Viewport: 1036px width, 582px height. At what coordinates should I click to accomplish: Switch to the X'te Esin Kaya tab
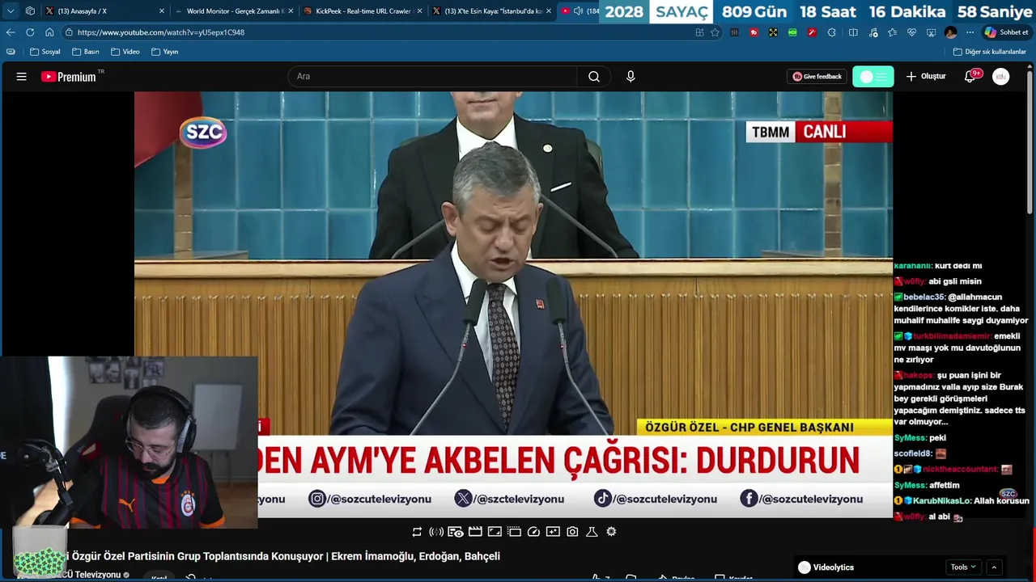493,11
